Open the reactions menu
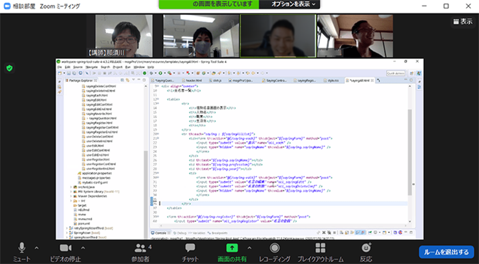Viewport: 479px width, 264px height. [x=366, y=253]
